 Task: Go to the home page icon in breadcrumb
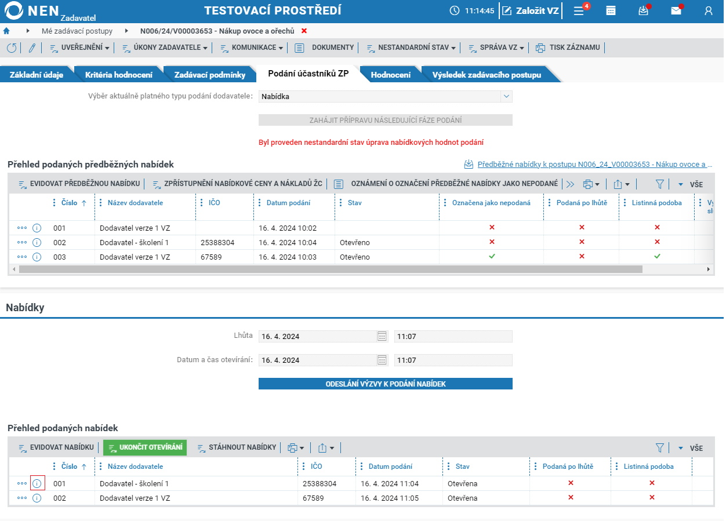point(6,31)
